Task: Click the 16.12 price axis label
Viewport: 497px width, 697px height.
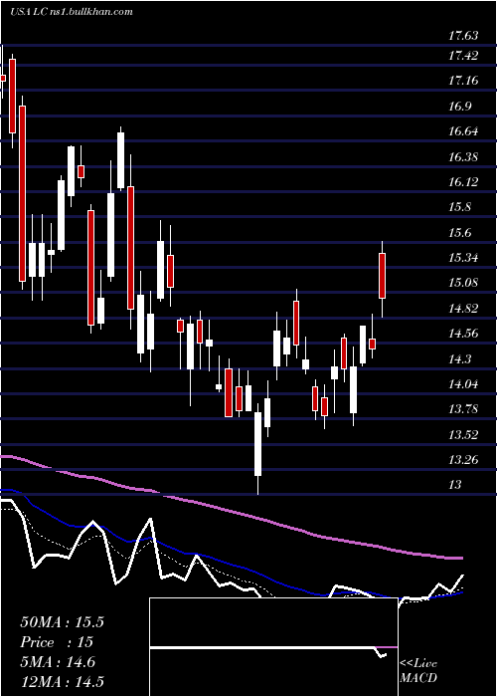Action: coord(463,182)
